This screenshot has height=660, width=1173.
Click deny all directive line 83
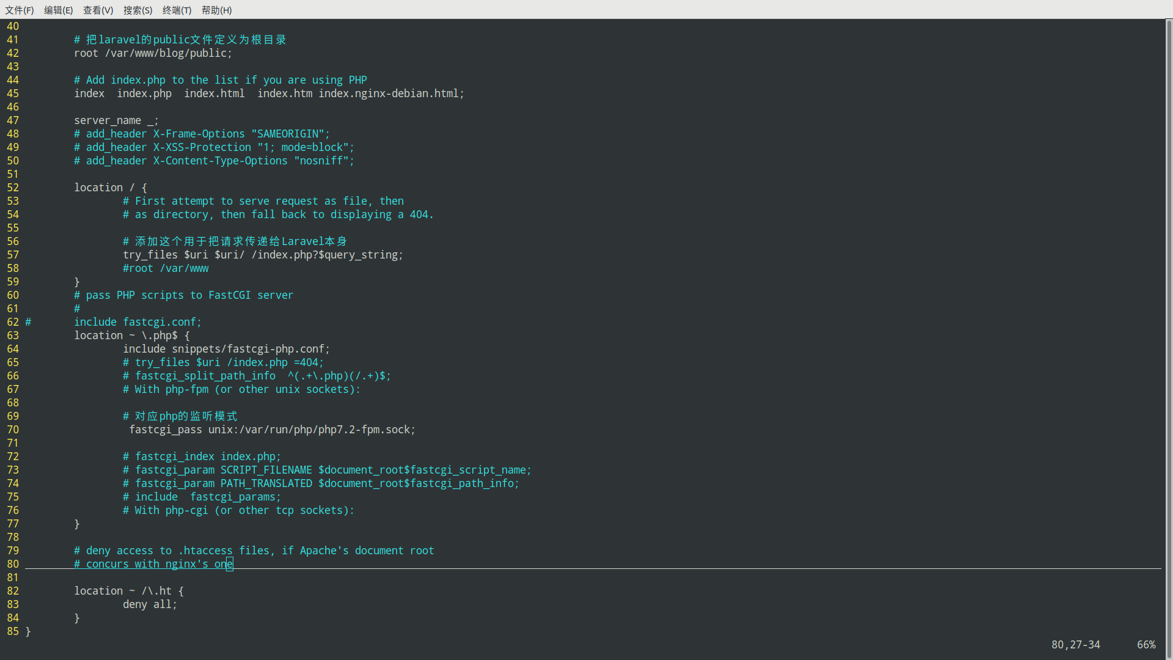click(149, 604)
